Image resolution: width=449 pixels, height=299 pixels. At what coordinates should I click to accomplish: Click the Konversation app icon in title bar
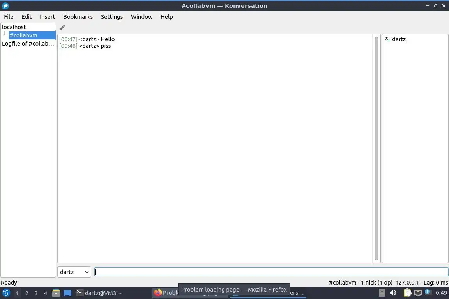pos(5,6)
